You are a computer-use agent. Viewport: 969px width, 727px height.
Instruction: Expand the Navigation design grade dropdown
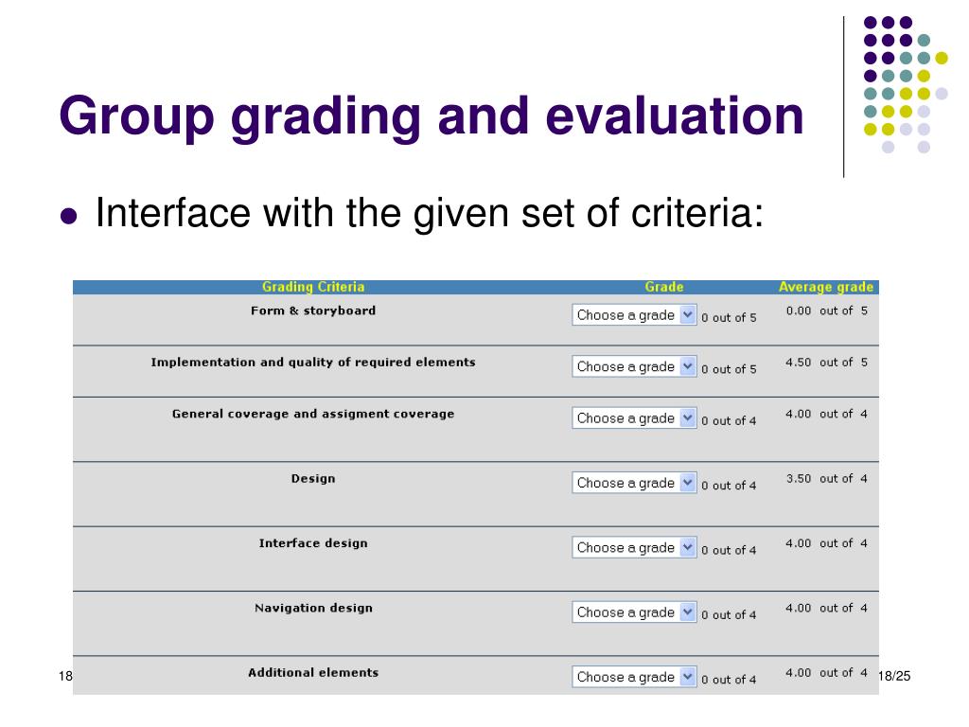(x=634, y=612)
